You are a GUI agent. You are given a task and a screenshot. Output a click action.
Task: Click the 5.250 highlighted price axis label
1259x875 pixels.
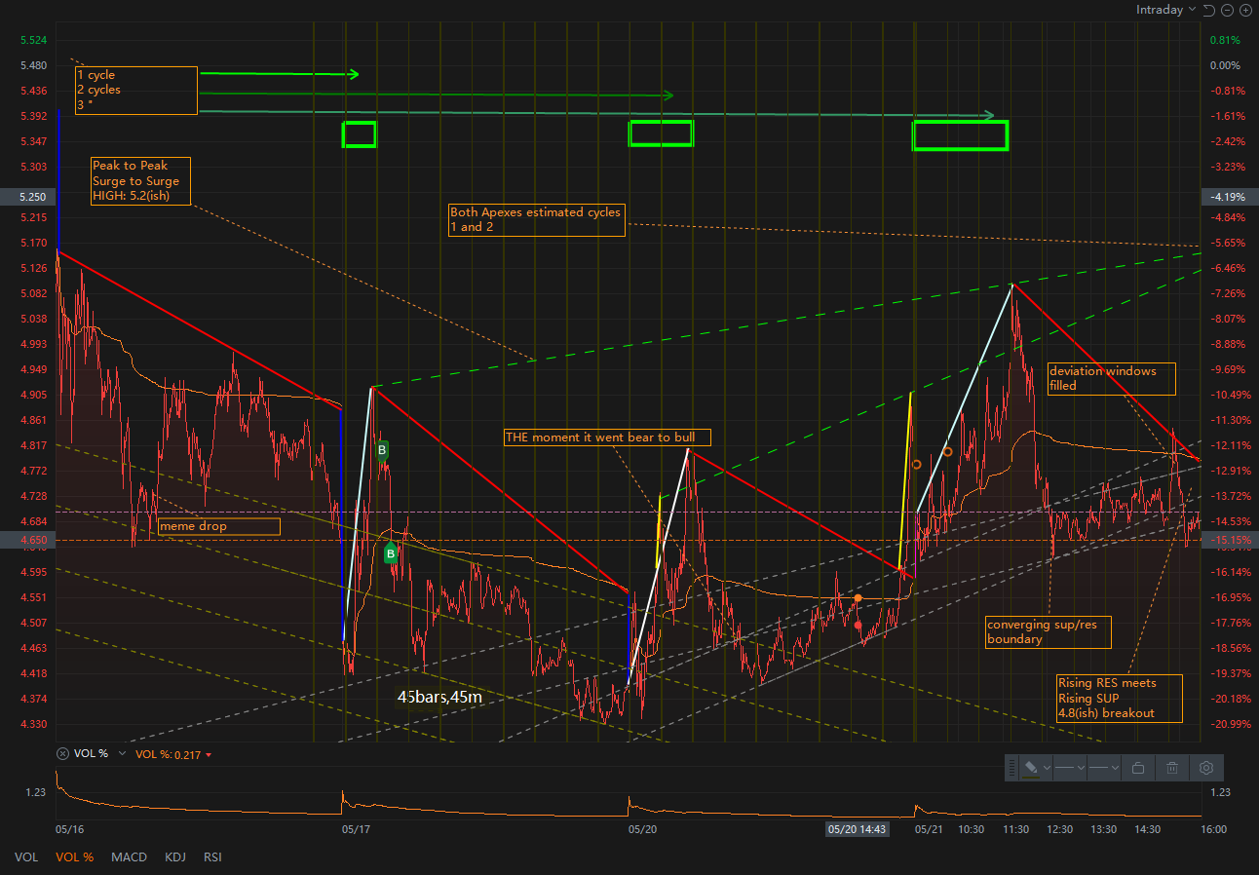pos(26,197)
